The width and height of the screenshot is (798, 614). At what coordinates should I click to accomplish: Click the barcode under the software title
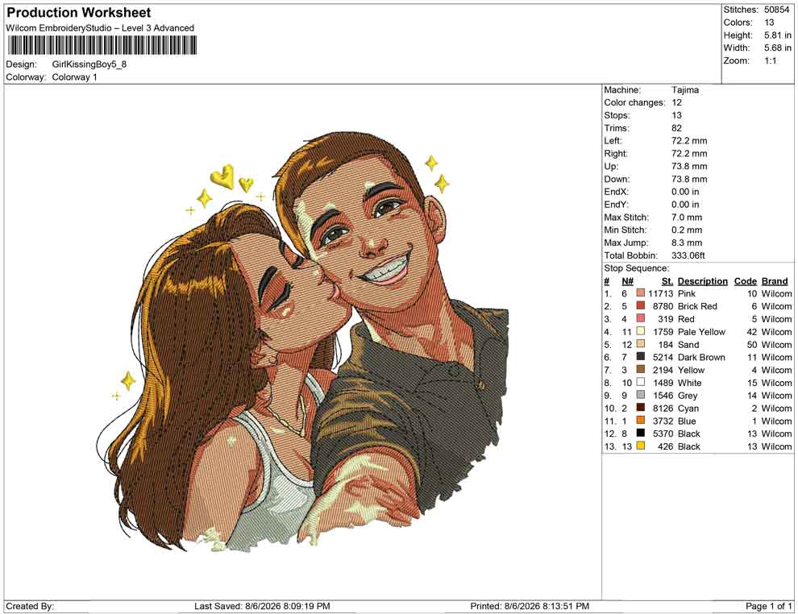click(x=102, y=46)
